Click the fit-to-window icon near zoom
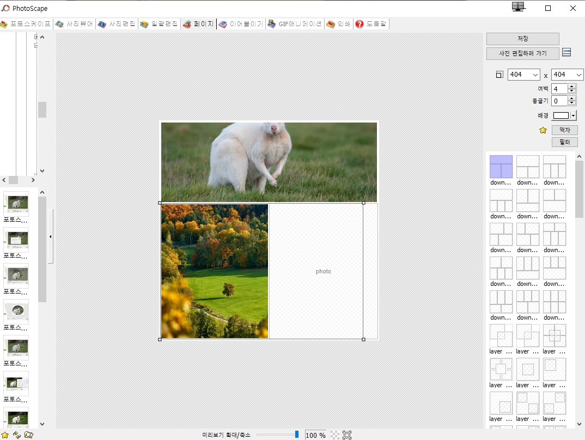The image size is (585, 440). click(x=347, y=435)
